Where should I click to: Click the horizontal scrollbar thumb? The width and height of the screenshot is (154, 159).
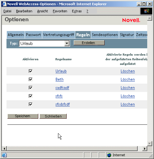tap(72, 149)
